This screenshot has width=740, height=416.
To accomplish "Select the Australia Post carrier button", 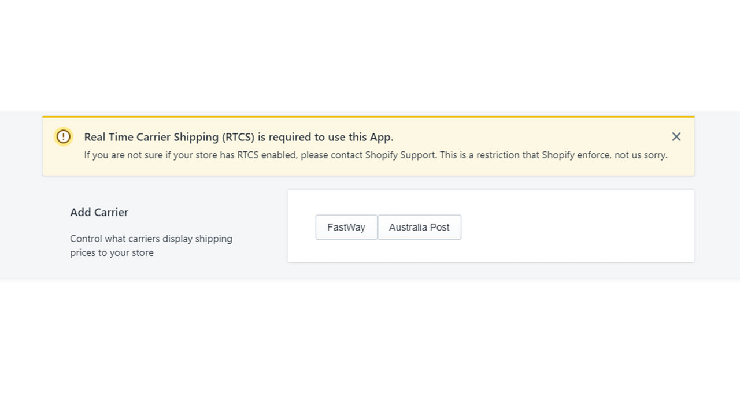I will (419, 228).
